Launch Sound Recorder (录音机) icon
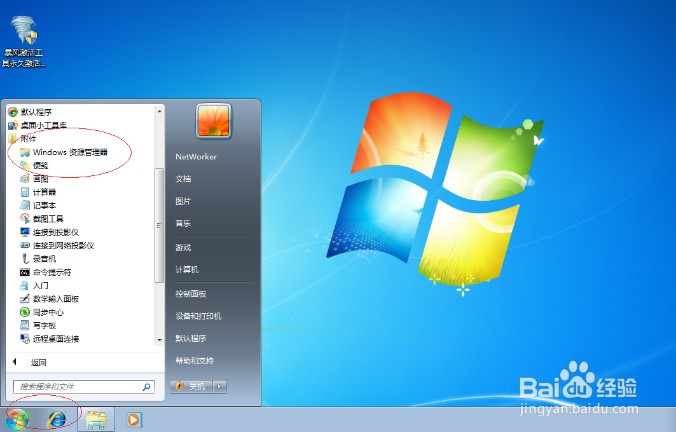The width and height of the screenshot is (676, 432). 25,259
